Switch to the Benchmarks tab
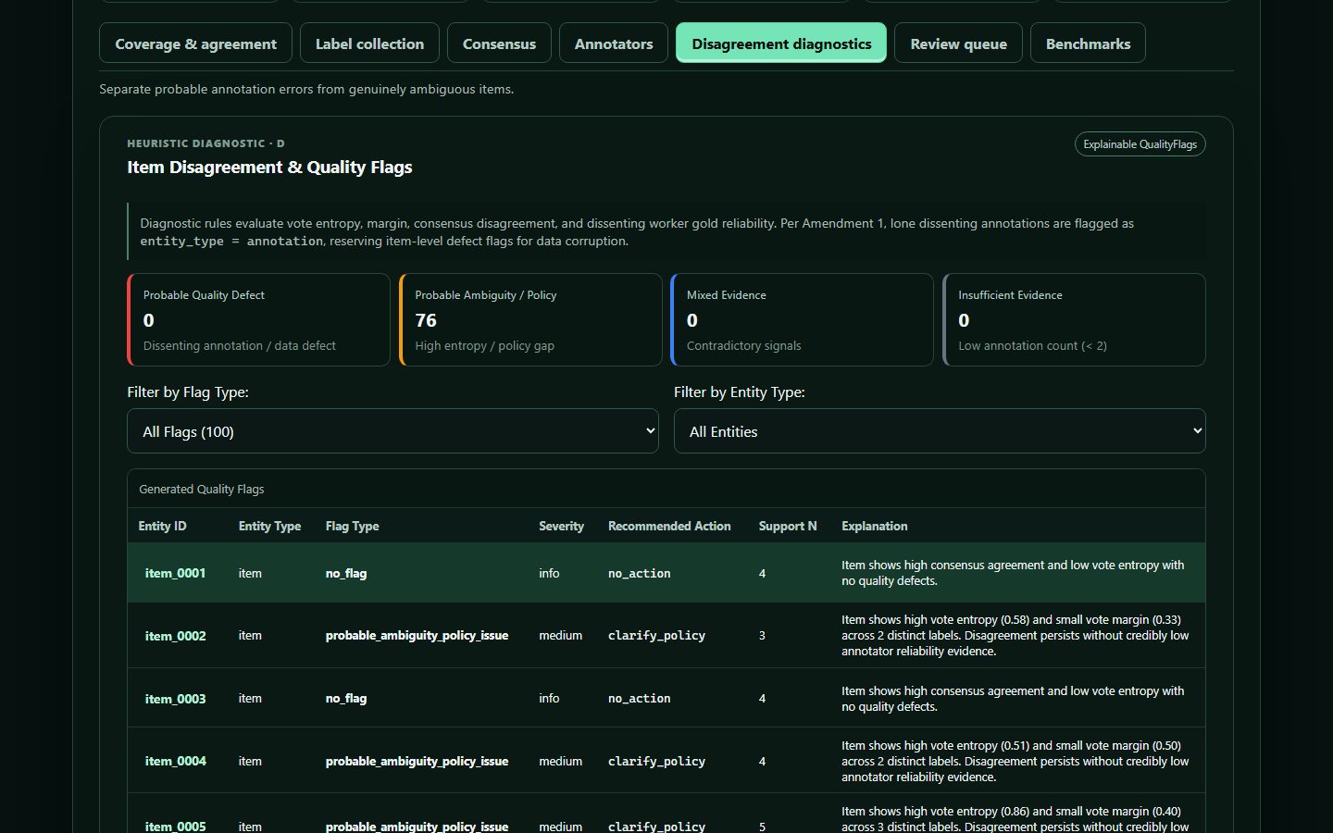 pyautogui.click(x=1088, y=44)
